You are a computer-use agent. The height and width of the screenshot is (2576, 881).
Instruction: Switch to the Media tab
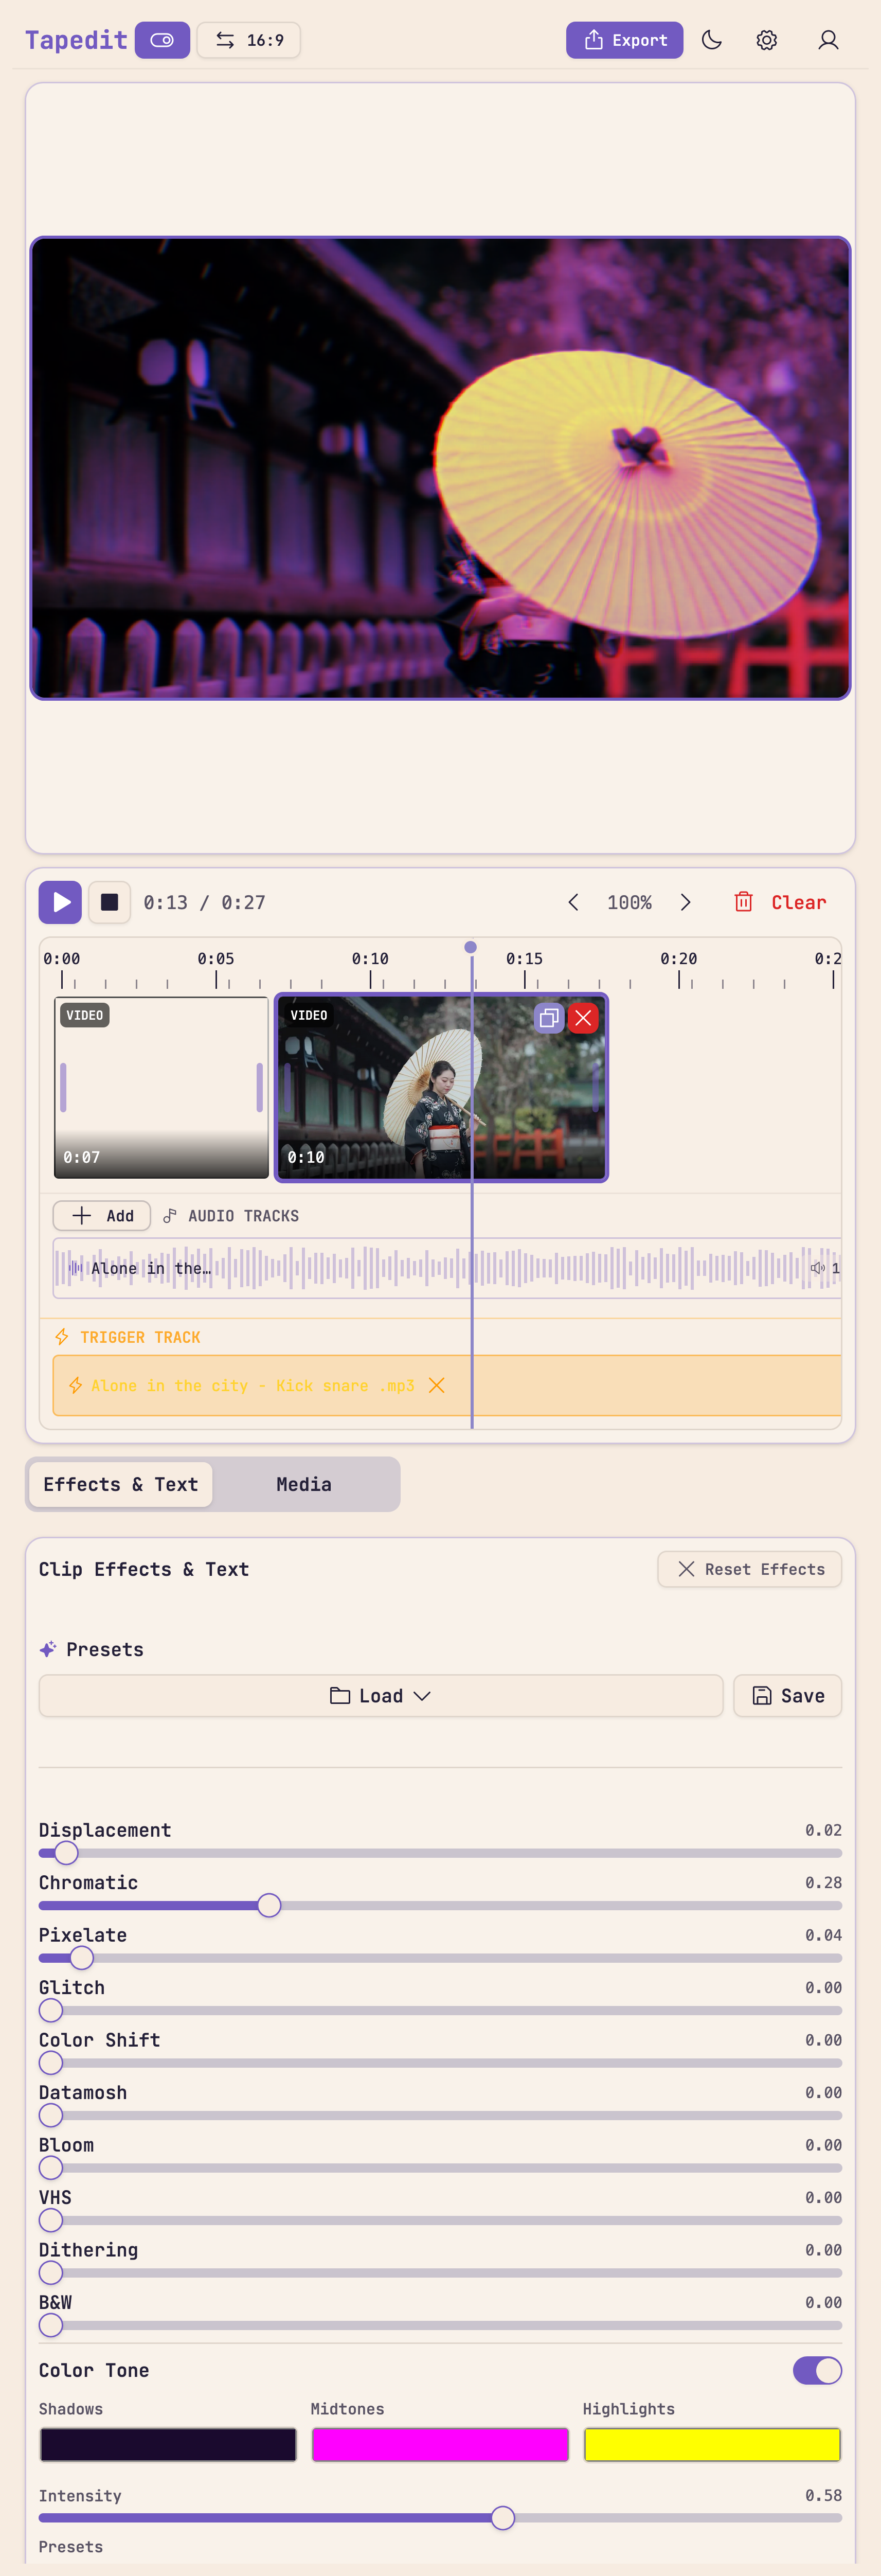click(x=303, y=1484)
